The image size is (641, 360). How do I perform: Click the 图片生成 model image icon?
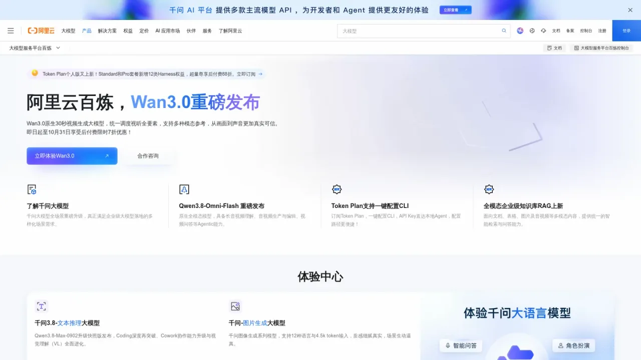pos(235,306)
